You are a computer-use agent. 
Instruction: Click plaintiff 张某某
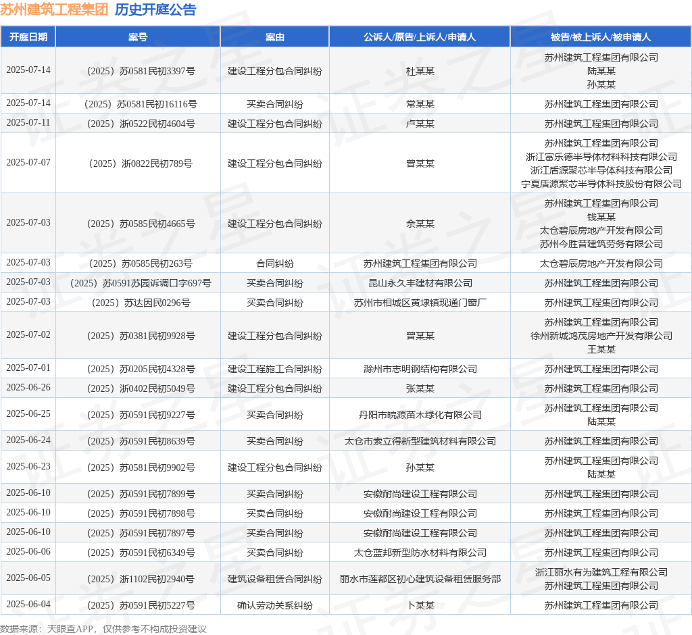(420, 388)
